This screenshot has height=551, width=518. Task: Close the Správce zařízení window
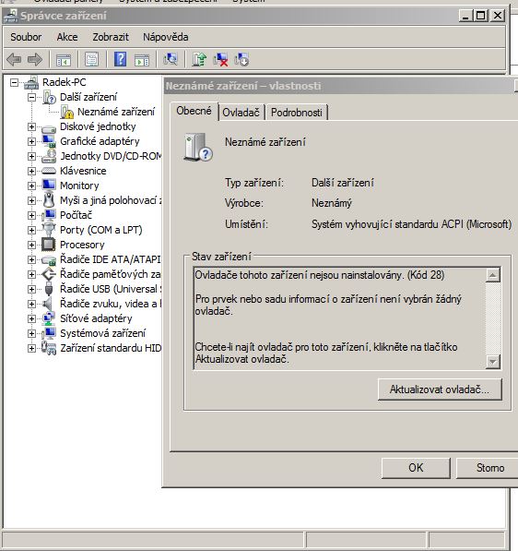498,16
